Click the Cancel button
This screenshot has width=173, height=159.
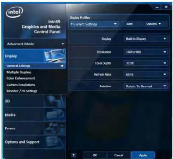coord(119,155)
